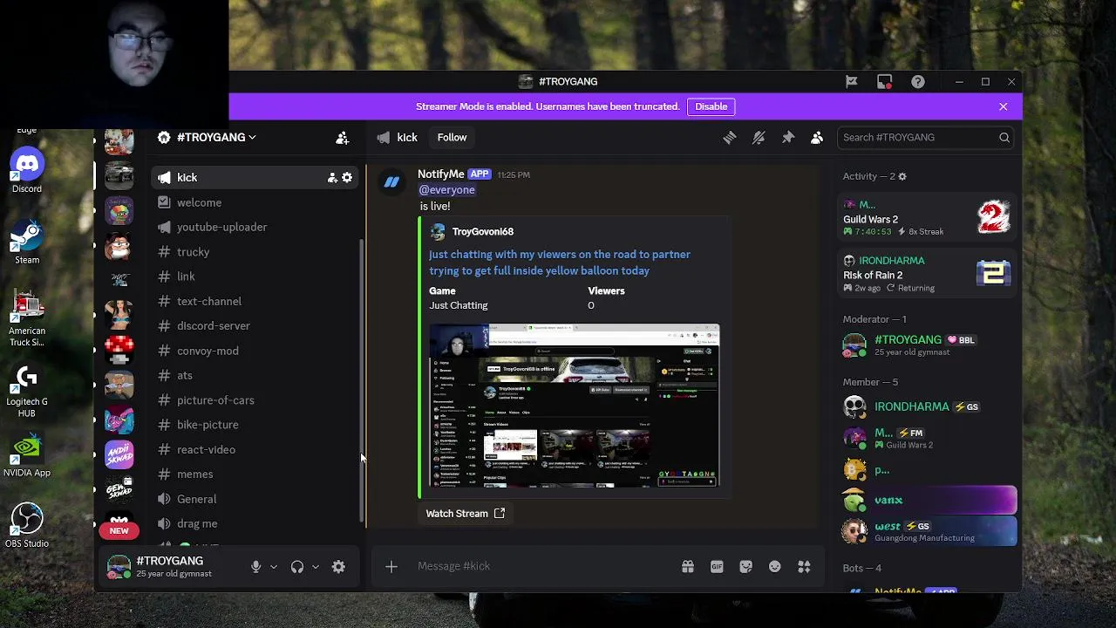Image resolution: width=1116 pixels, height=628 pixels.
Task: Click the @everyone mention
Action: tap(447, 190)
